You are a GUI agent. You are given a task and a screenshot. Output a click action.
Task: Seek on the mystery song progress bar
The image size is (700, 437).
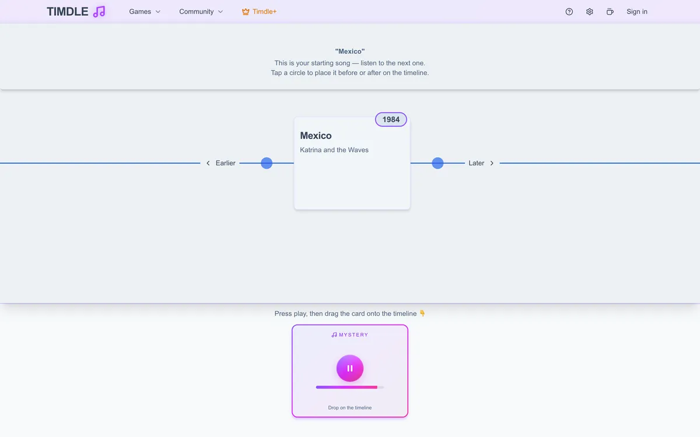[x=350, y=387]
